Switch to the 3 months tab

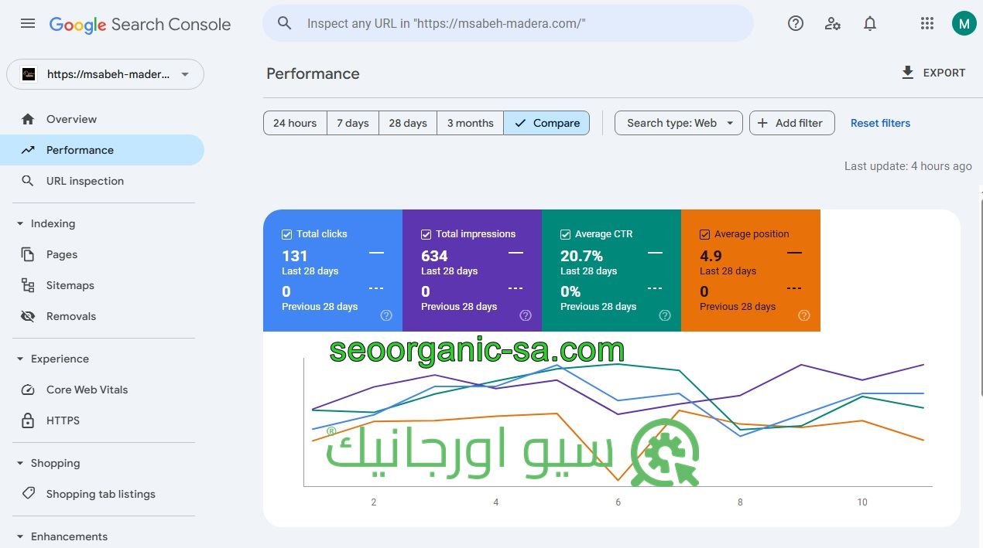[x=470, y=123]
